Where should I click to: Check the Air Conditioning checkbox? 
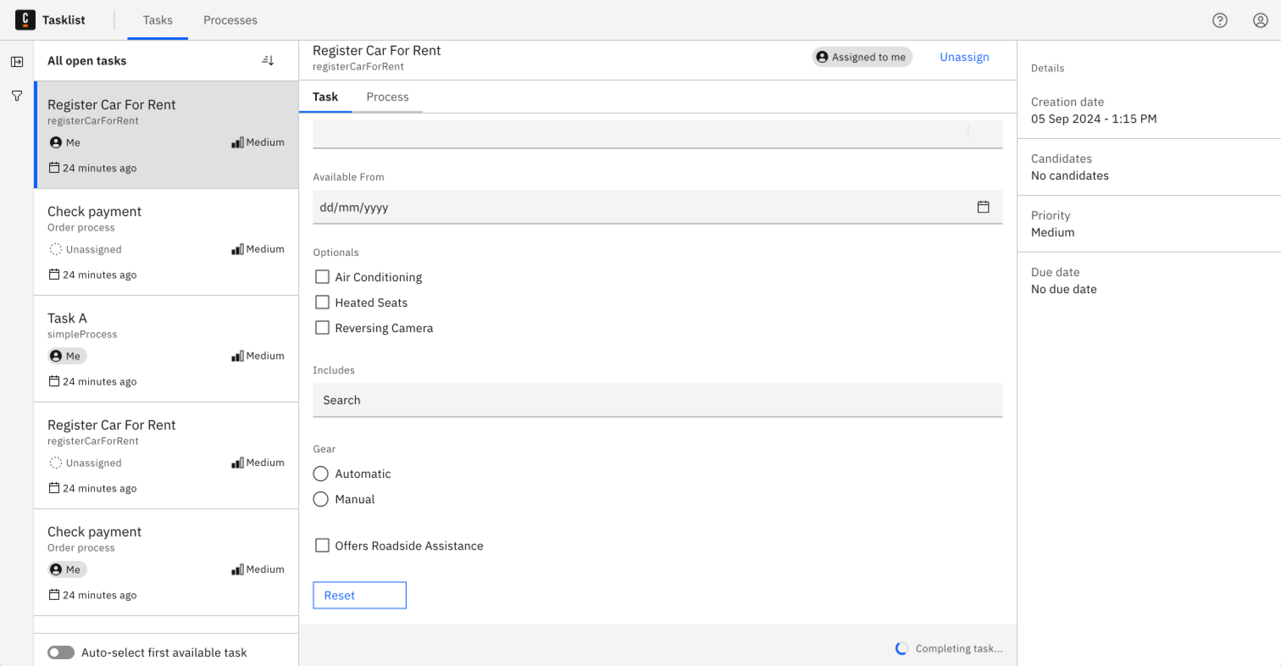click(322, 276)
